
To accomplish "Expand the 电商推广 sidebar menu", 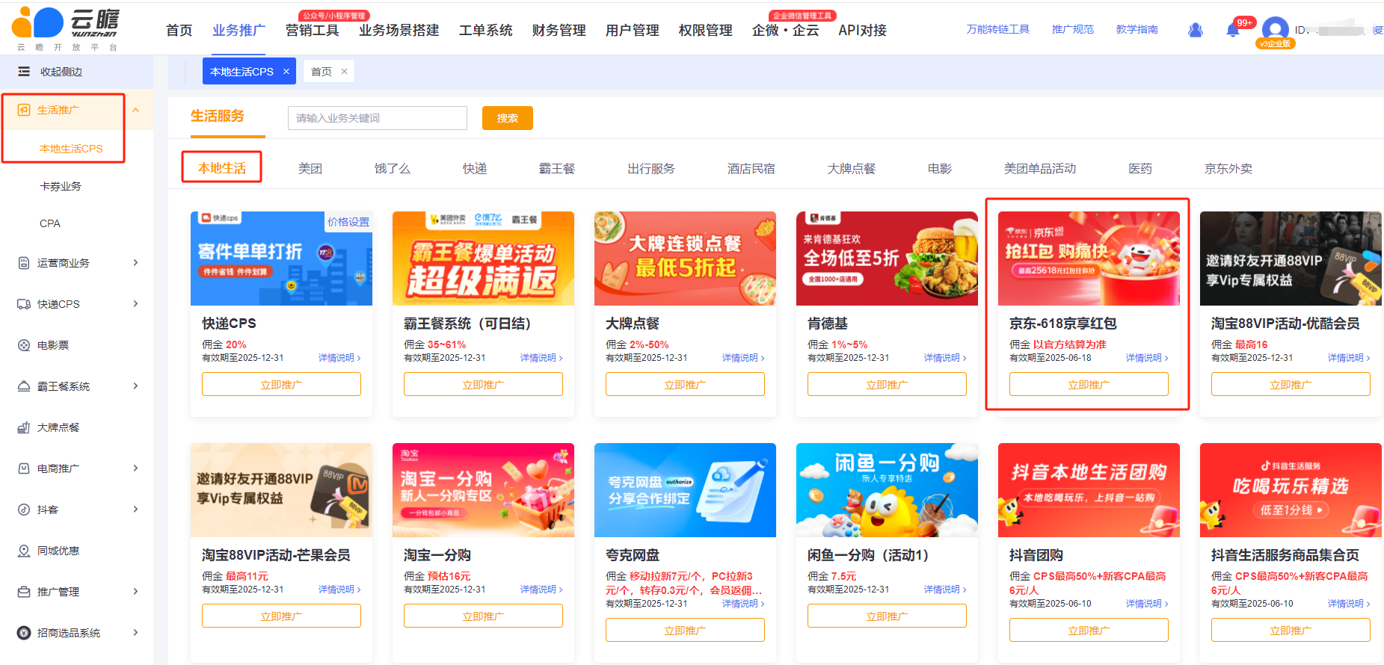I will [135, 468].
